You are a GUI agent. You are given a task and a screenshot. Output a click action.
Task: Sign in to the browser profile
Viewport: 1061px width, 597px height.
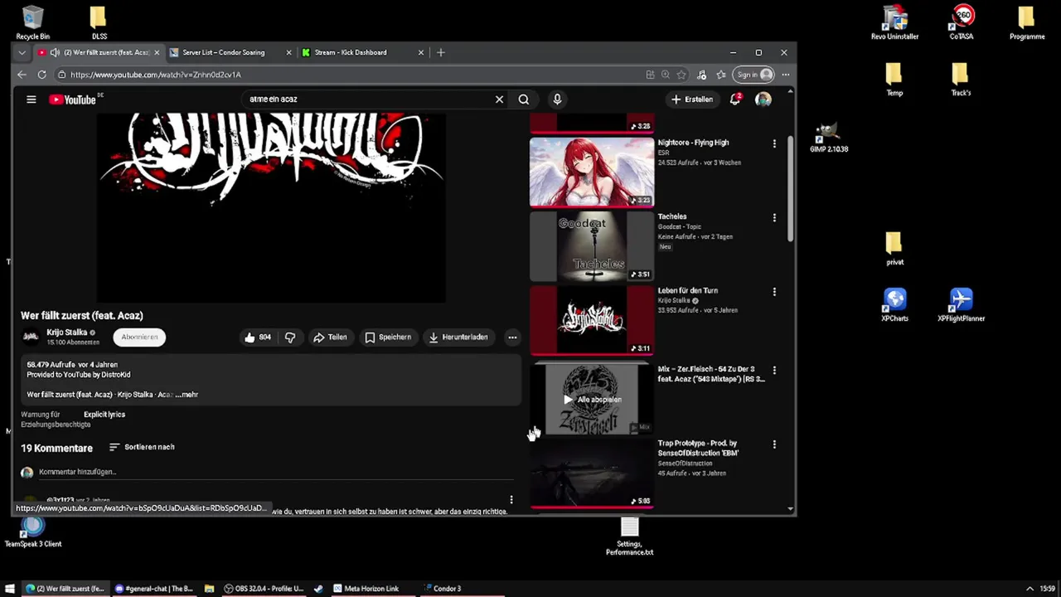point(754,75)
